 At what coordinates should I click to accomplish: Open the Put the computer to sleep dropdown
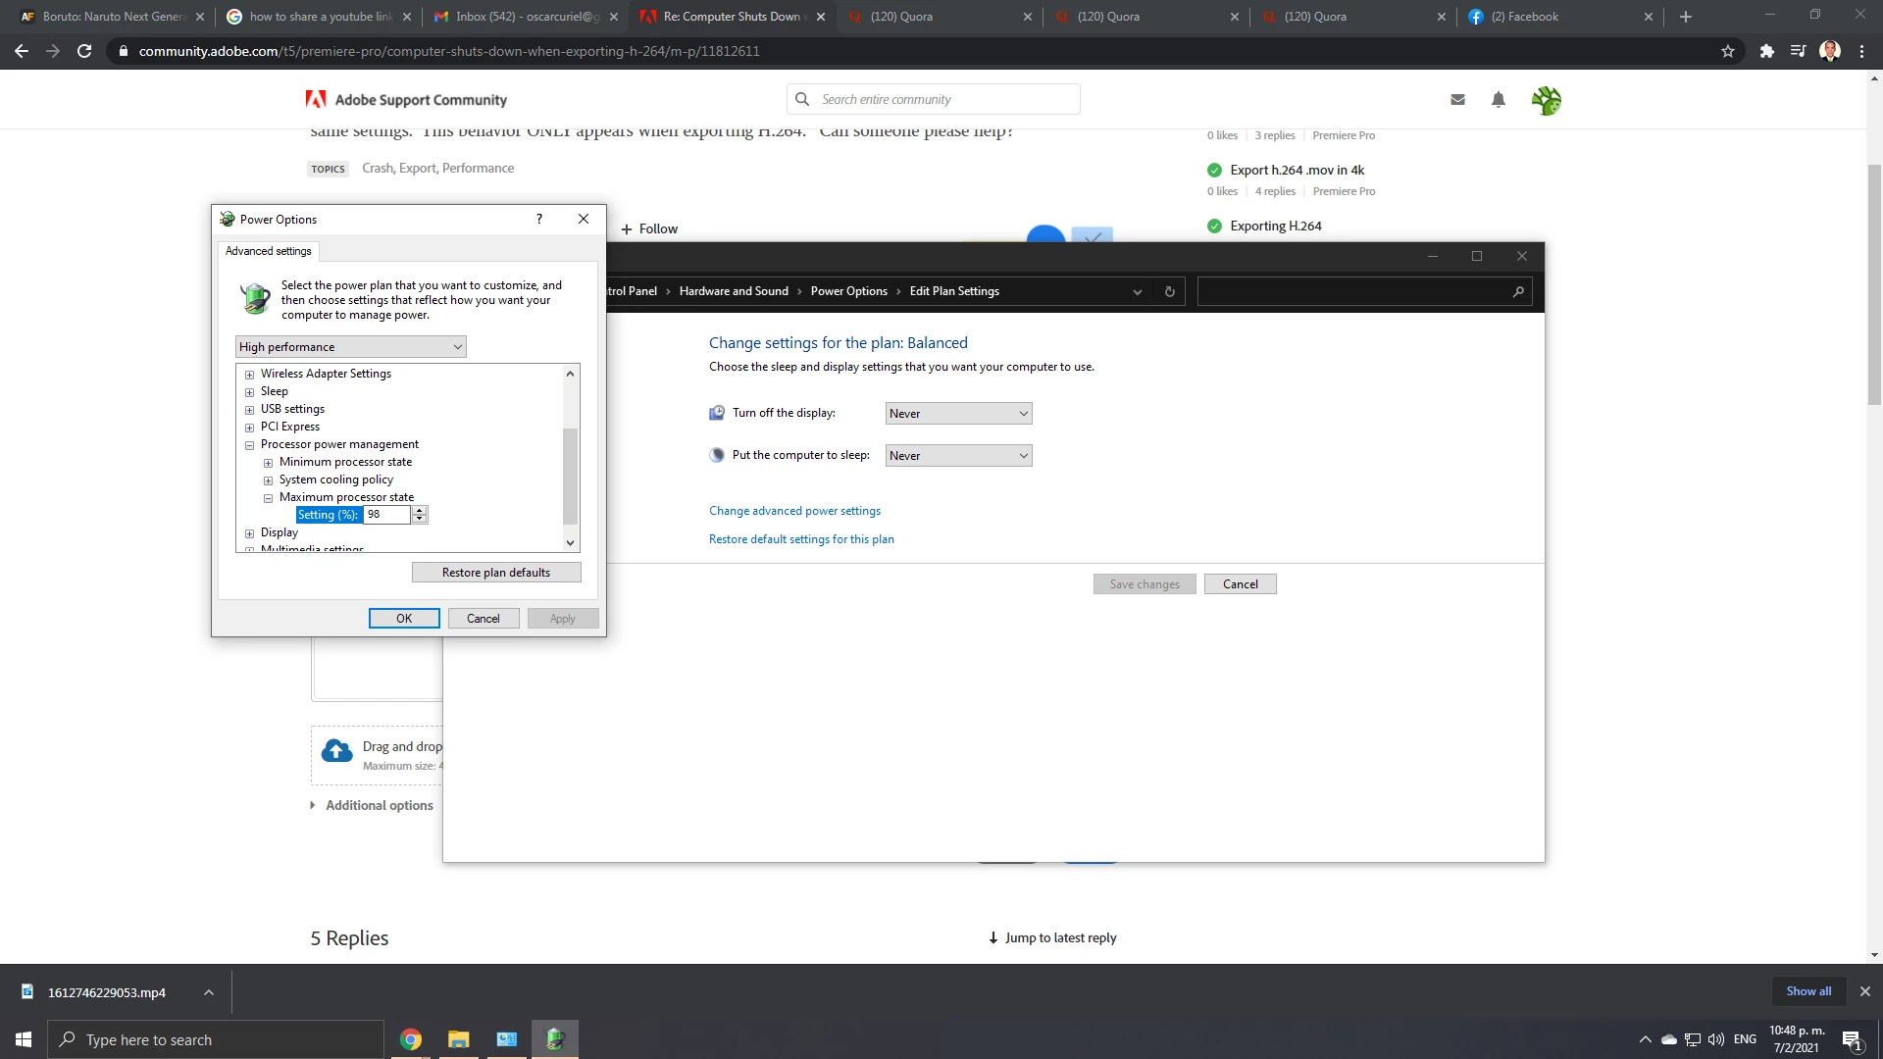pos(958,456)
